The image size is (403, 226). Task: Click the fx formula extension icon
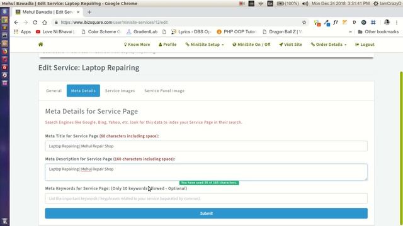(x=336, y=23)
